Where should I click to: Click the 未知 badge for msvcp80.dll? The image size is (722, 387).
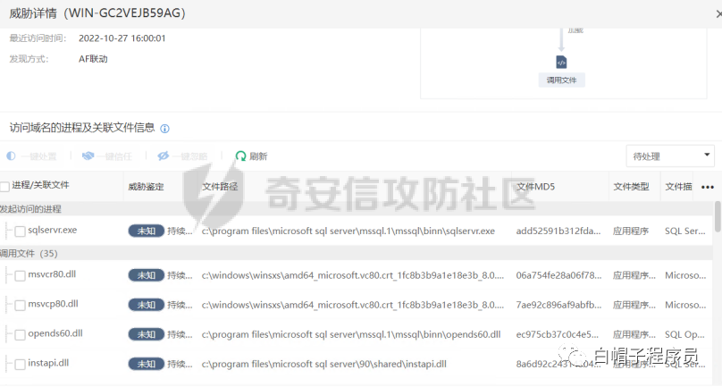[x=146, y=305]
